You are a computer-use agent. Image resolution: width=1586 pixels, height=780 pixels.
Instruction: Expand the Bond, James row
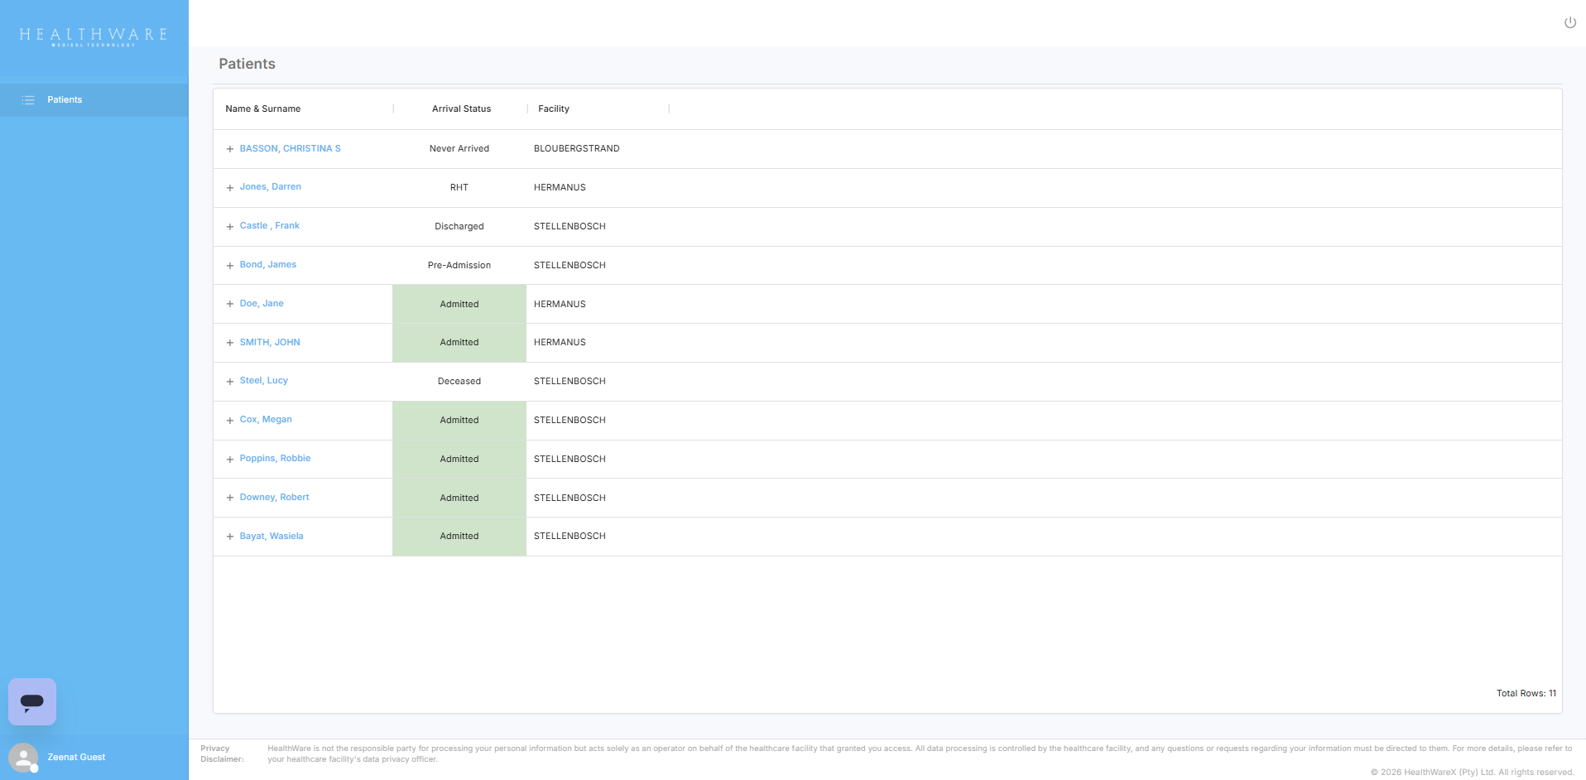coord(230,266)
